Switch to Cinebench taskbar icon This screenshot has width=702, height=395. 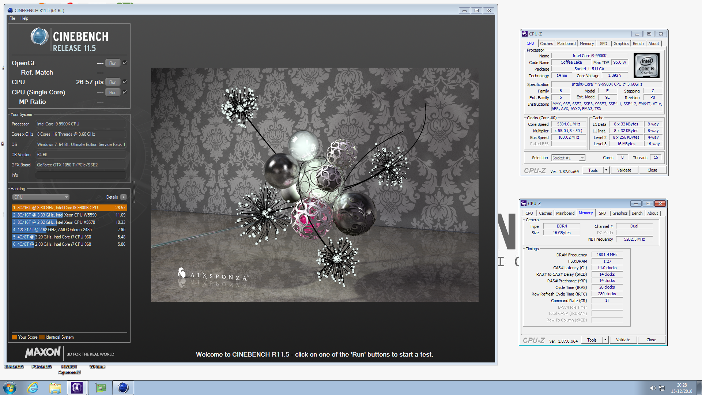coord(123,388)
